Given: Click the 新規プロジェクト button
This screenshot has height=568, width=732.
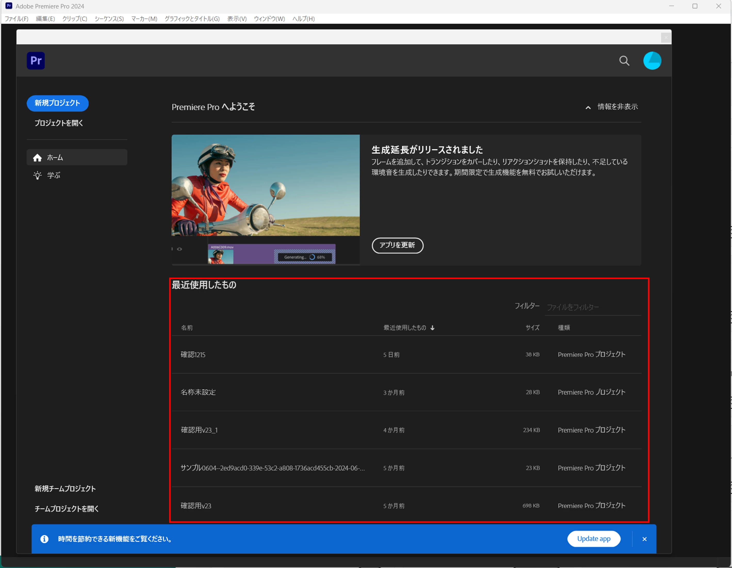Looking at the screenshot, I should (x=57, y=103).
